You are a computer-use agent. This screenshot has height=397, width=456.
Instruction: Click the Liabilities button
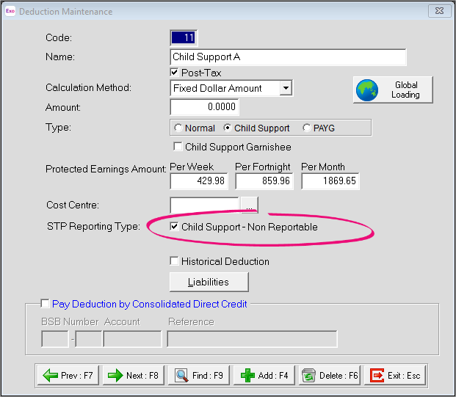pos(209,282)
